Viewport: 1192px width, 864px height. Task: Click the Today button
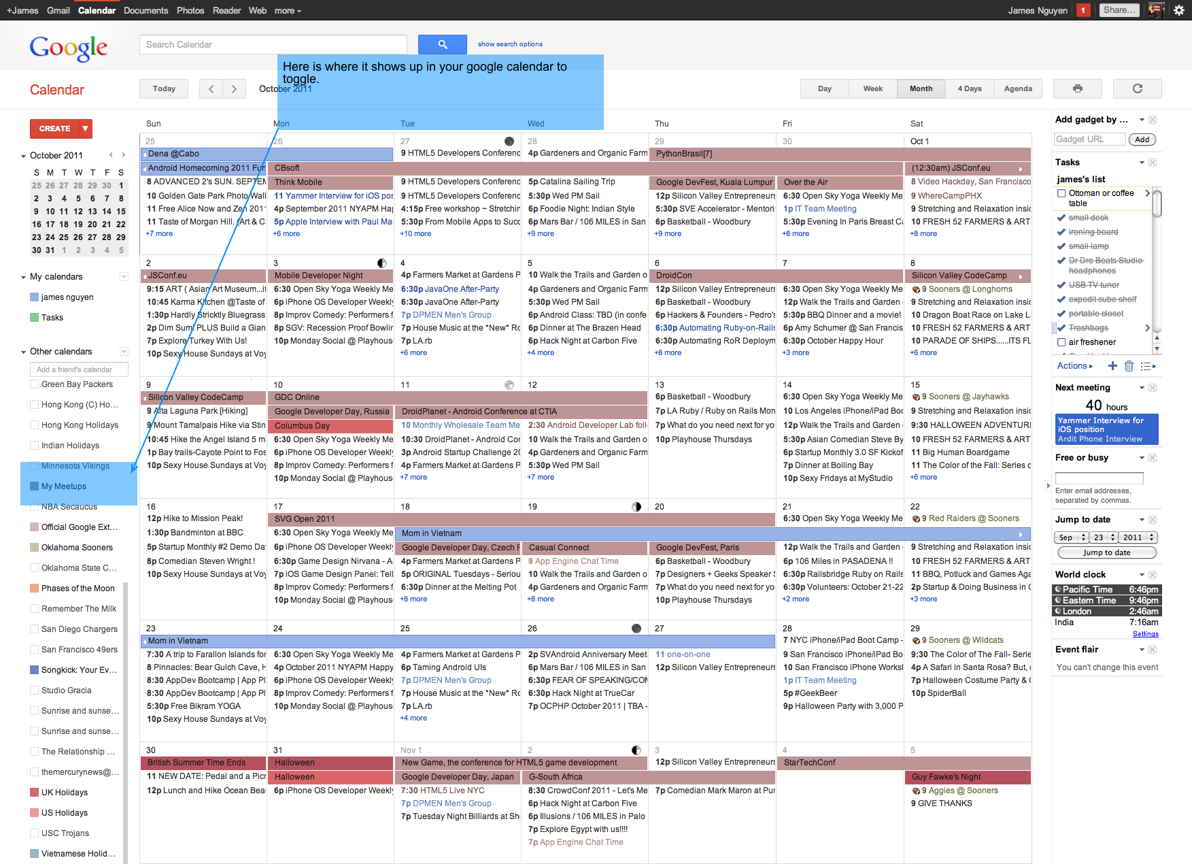click(x=164, y=88)
